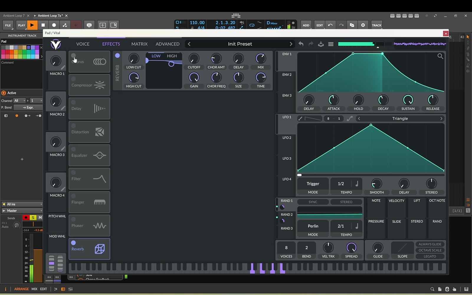This screenshot has width=472, height=295.
Task: Click the Distortion effect icon
Action: click(100, 132)
